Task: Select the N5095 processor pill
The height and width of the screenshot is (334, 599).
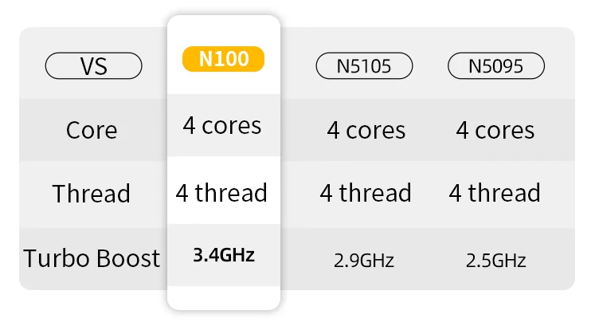Action: 497,66
